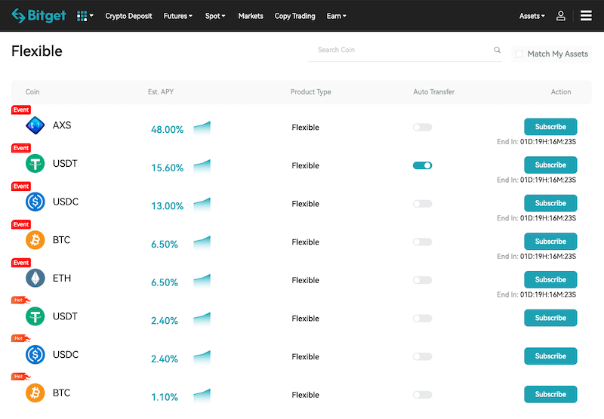Click the USDC icon in 2.40% row
The height and width of the screenshot is (419, 604).
click(x=35, y=355)
